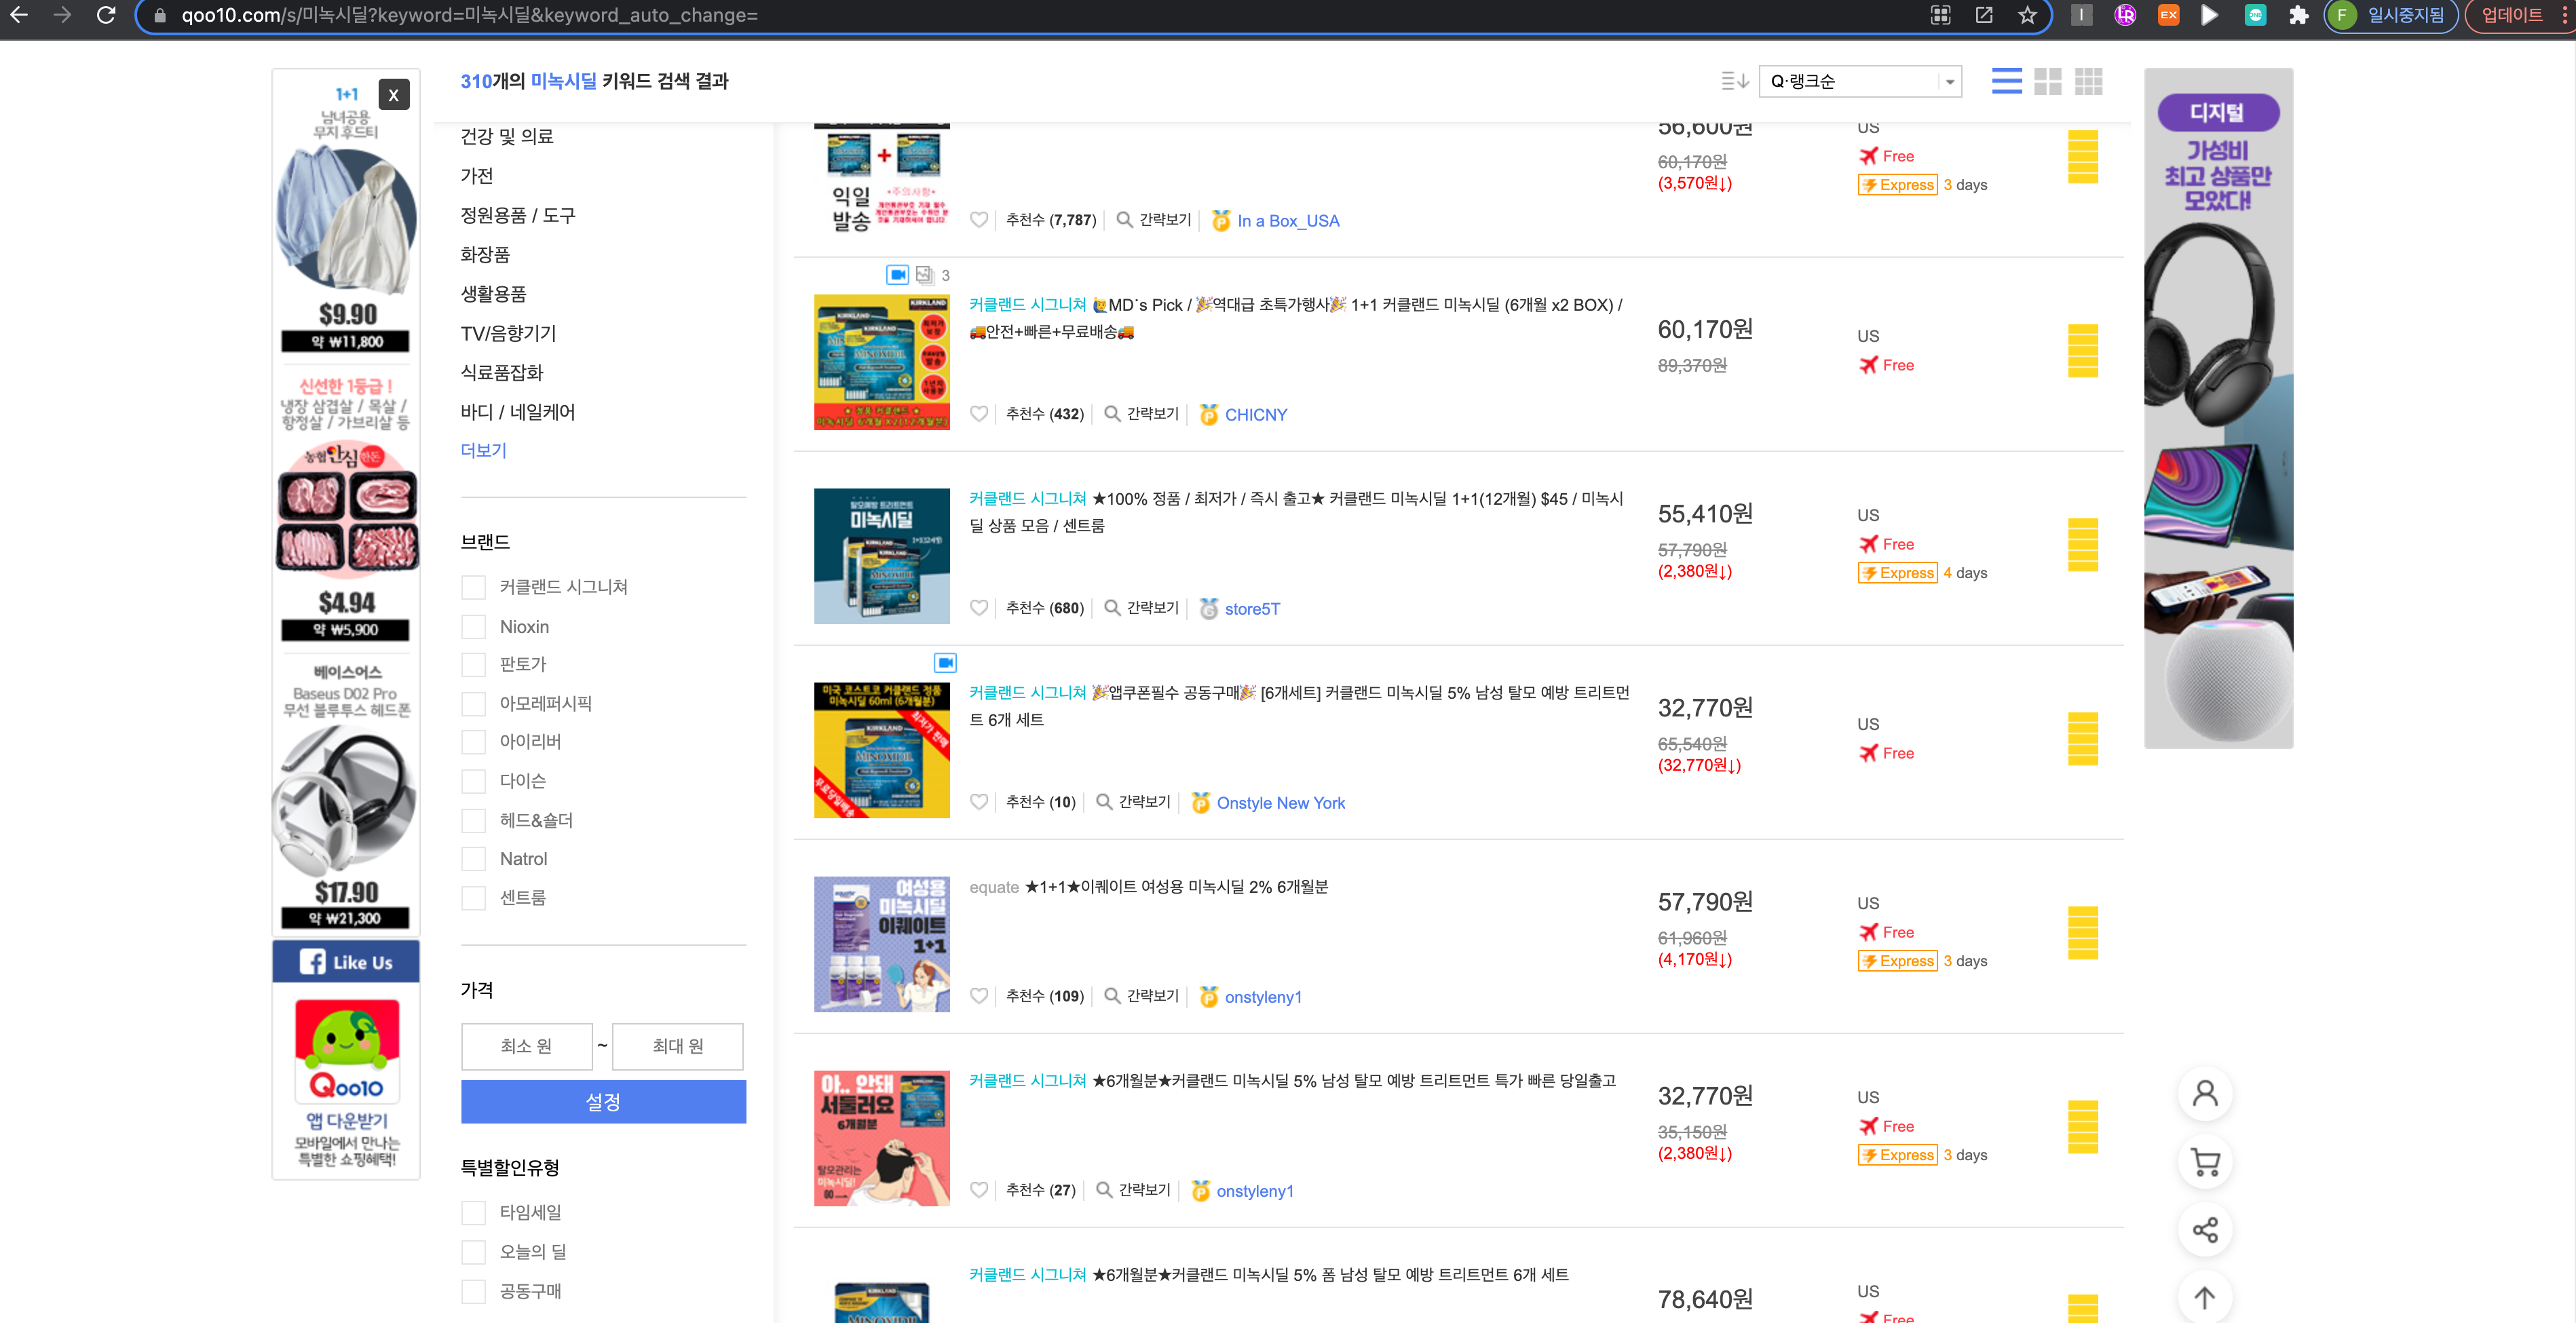Wishlist heart for CHICNY minoxidil item
The image size is (2576, 1323).
[x=979, y=414]
